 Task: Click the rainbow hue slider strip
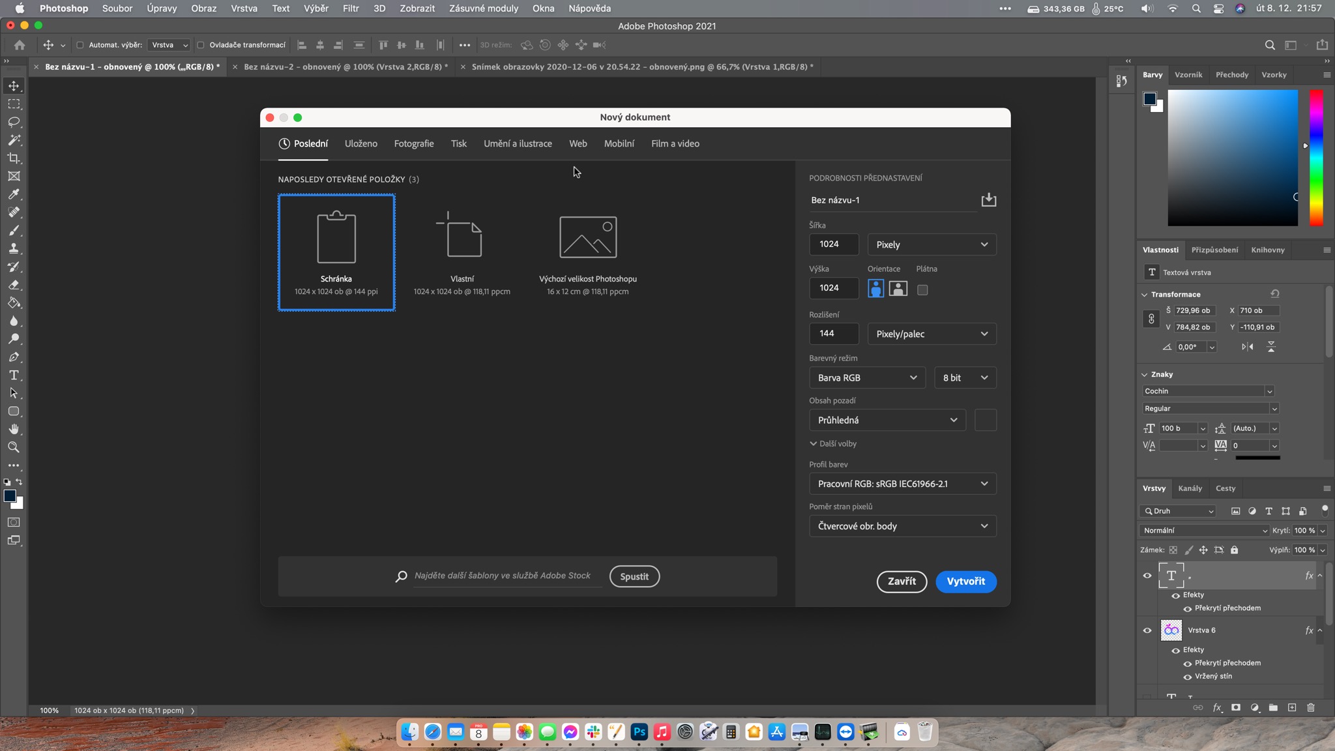[x=1316, y=158]
